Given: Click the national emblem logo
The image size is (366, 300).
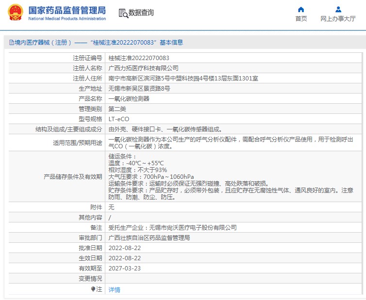Looking at the screenshot, I should [16, 12].
